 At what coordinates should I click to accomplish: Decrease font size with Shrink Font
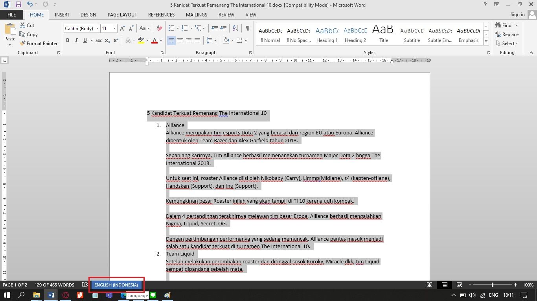coord(131,29)
